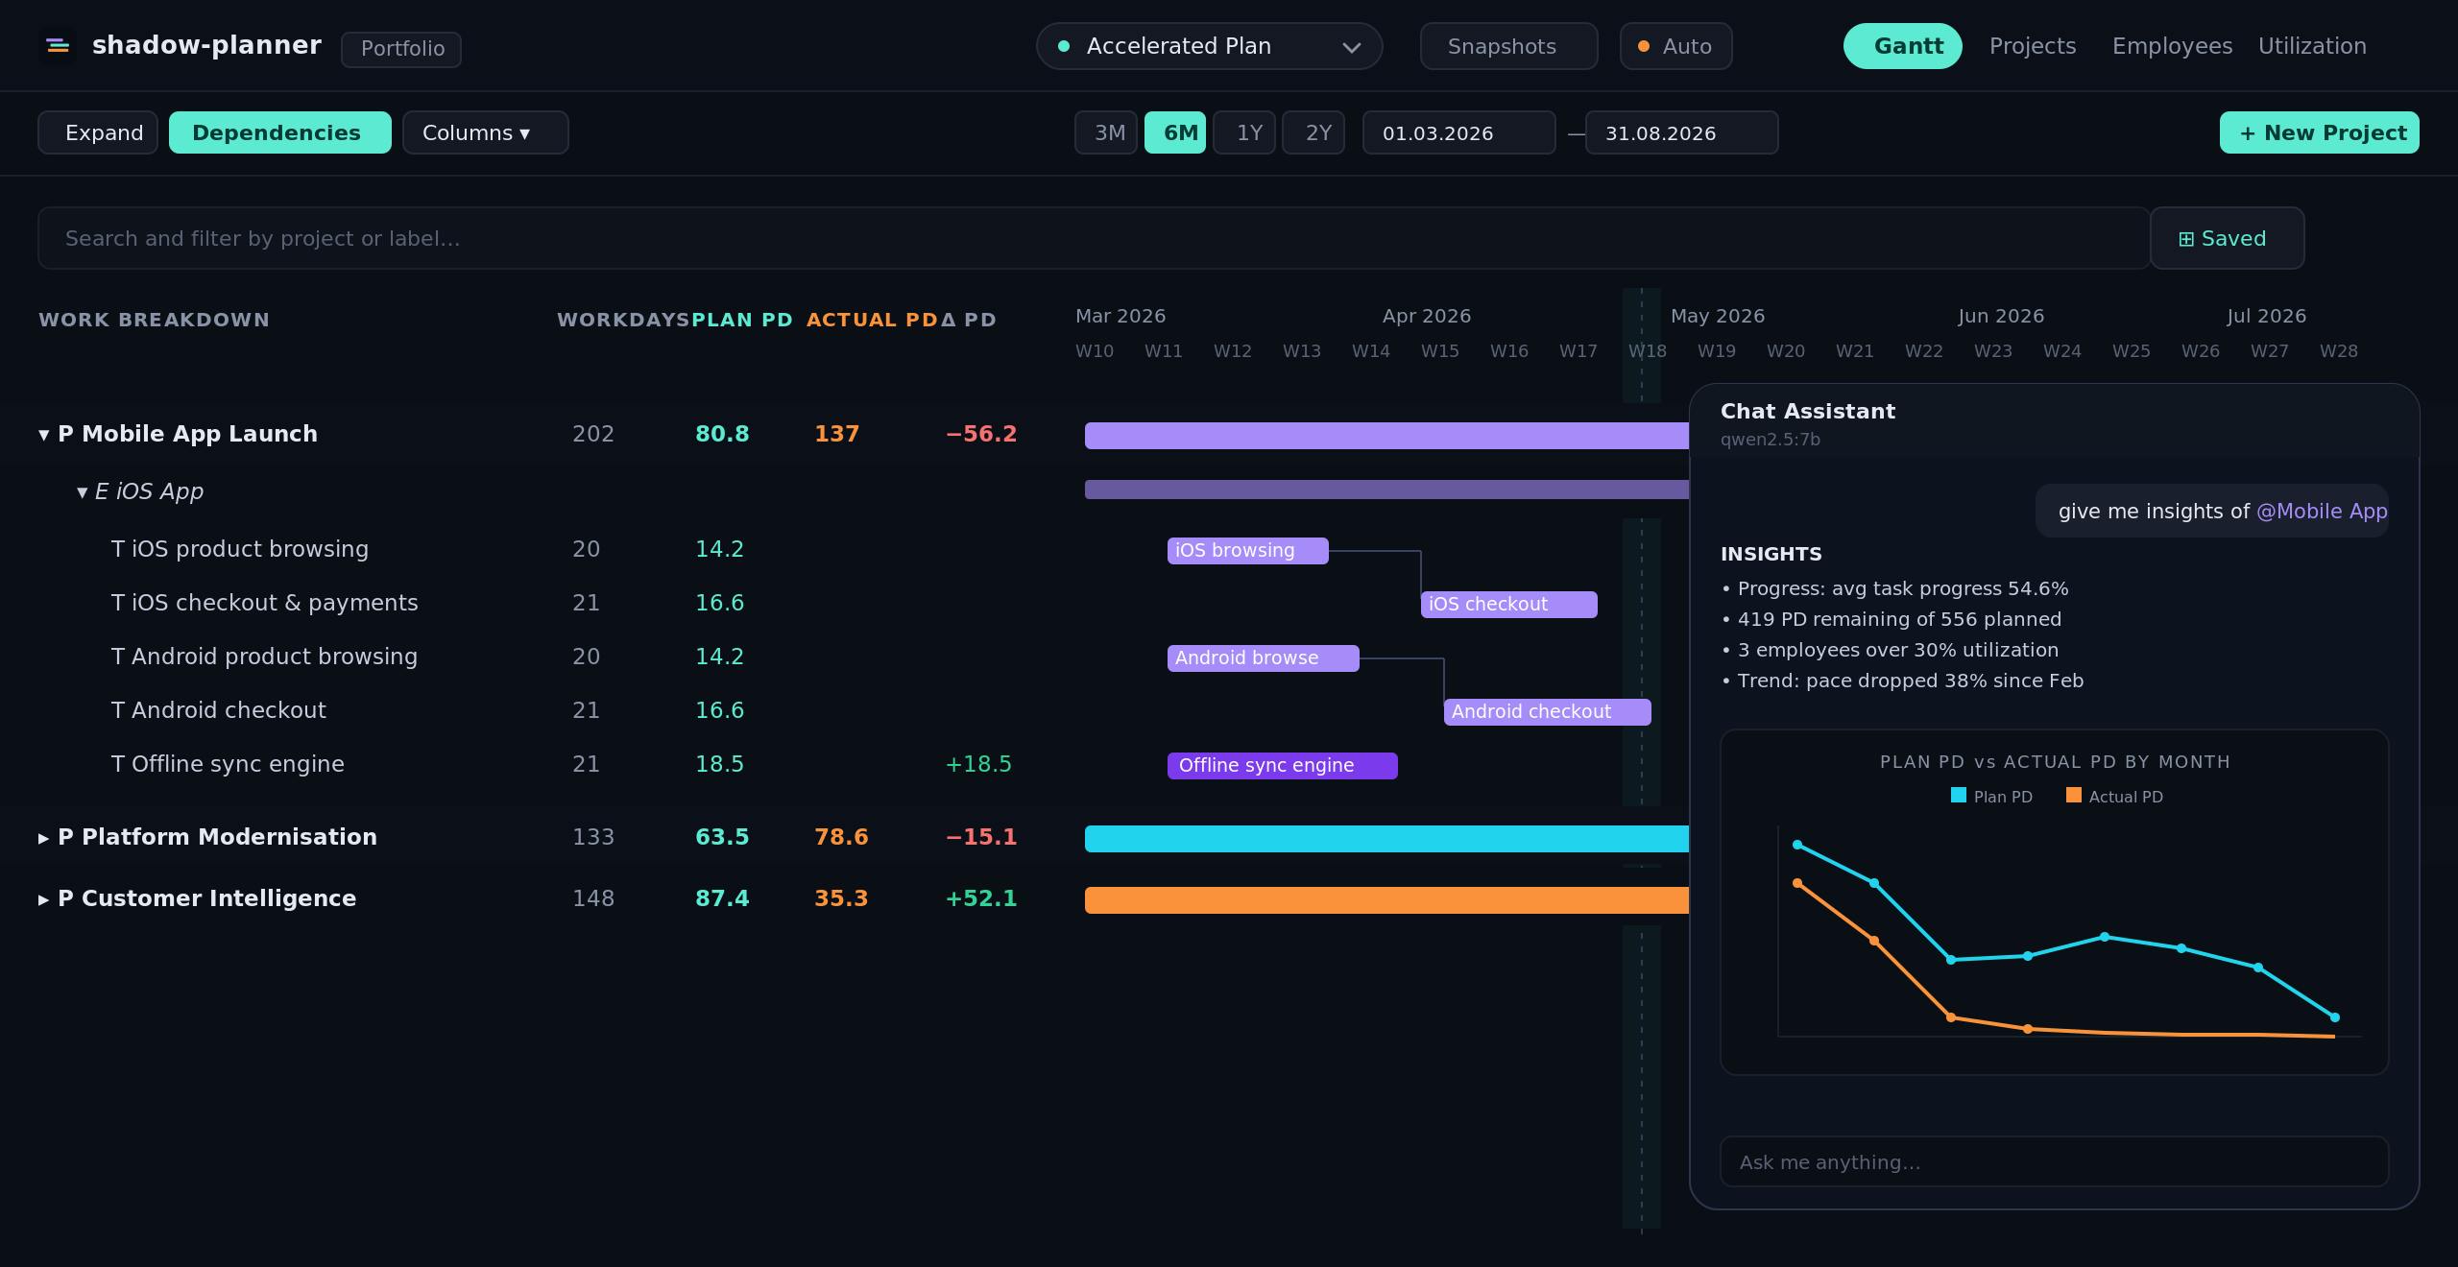Collapse the iOS App epic row
This screenshot has width=2458, height=1267.
(x=82, y=492)
